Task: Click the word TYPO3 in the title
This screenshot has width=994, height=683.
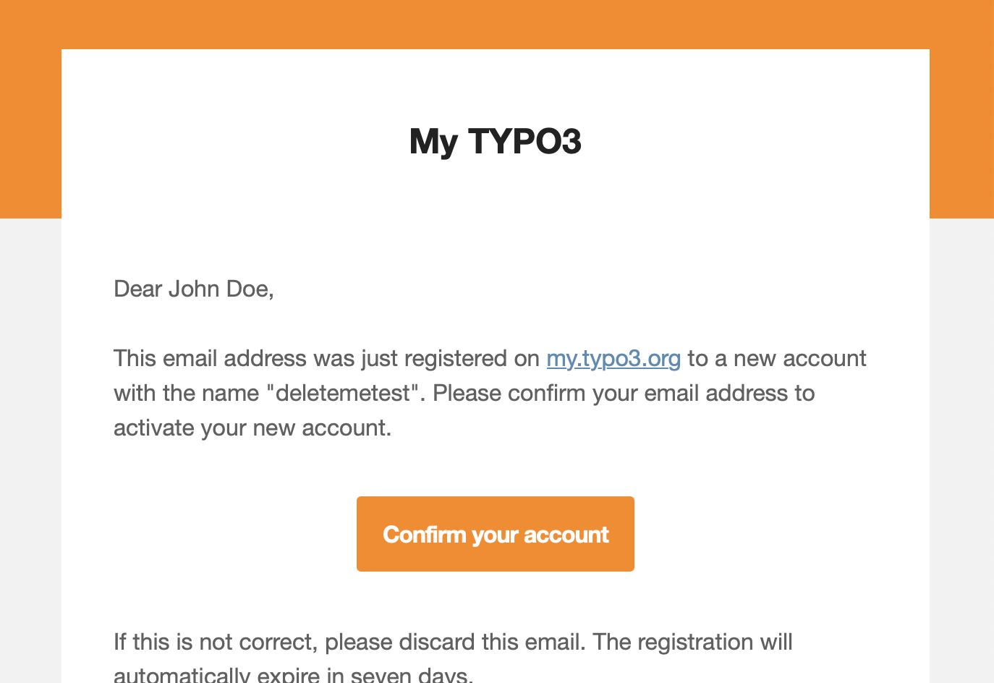Action: 524,141
